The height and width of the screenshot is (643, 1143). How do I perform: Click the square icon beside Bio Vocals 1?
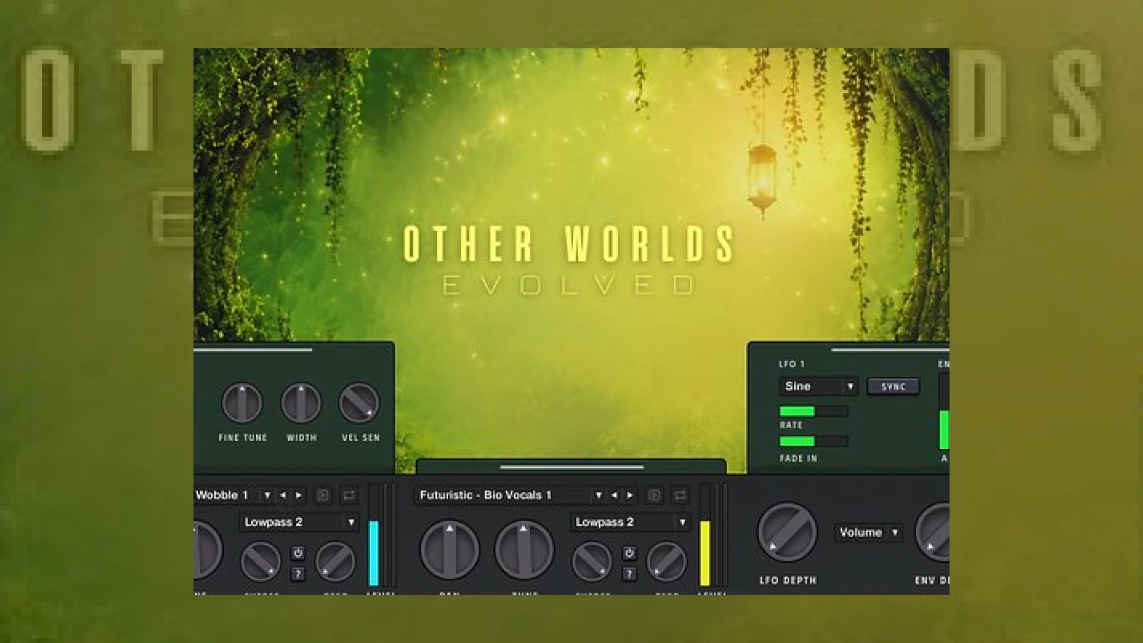[x=654, y=495]
